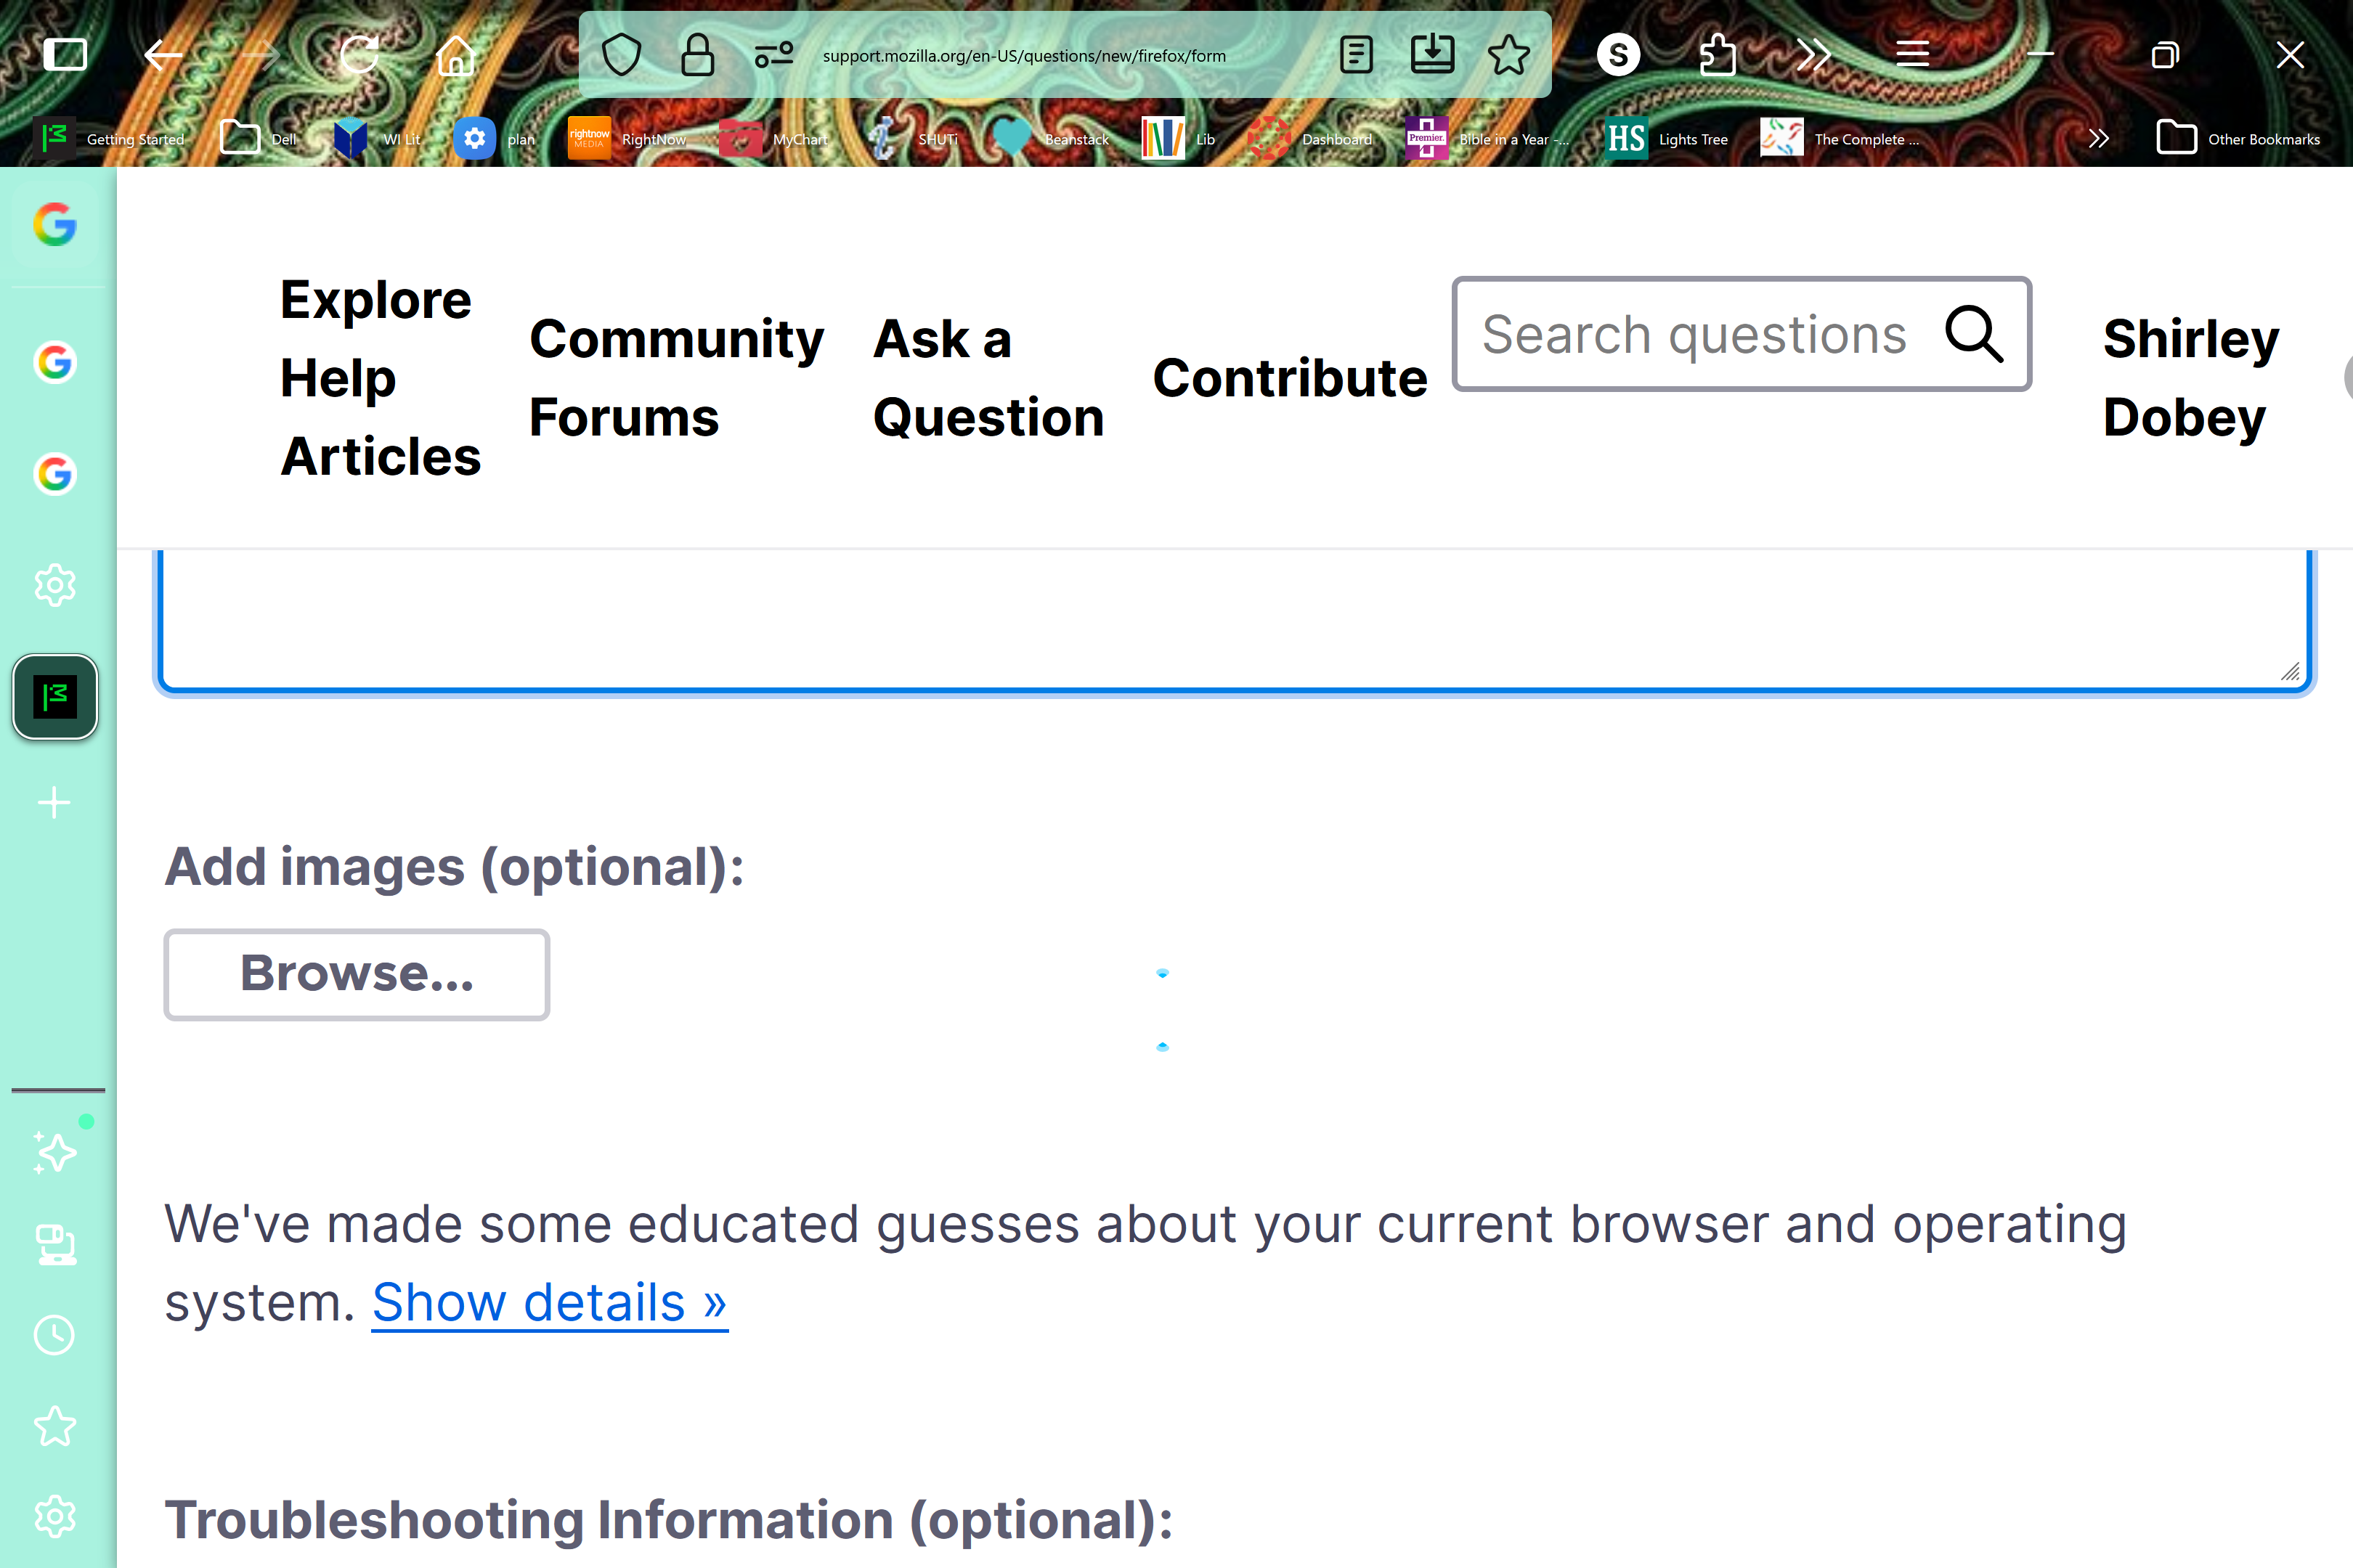
Task: Open the home page icon
Action: pos(455,55)
